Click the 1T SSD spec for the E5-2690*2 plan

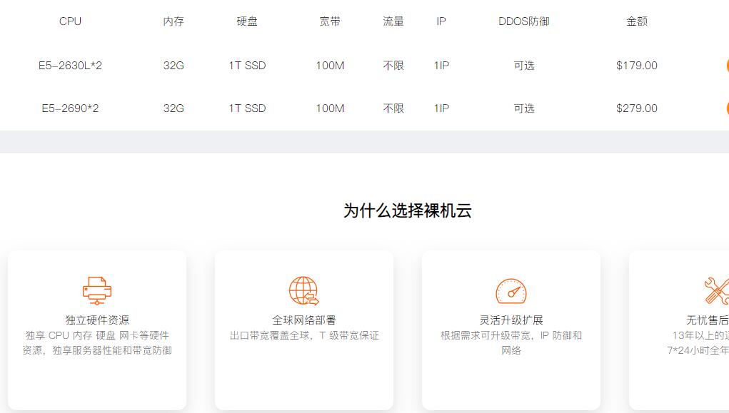point(246,108)
